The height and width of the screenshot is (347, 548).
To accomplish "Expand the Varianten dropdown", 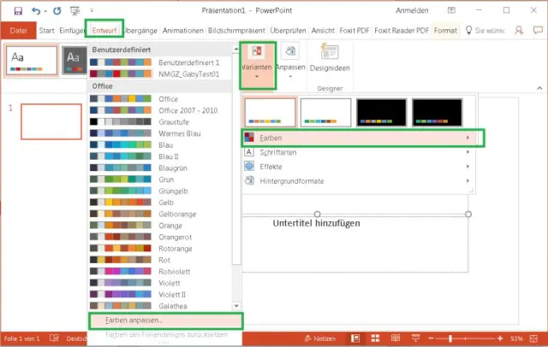I will click(x=258, y=65).
